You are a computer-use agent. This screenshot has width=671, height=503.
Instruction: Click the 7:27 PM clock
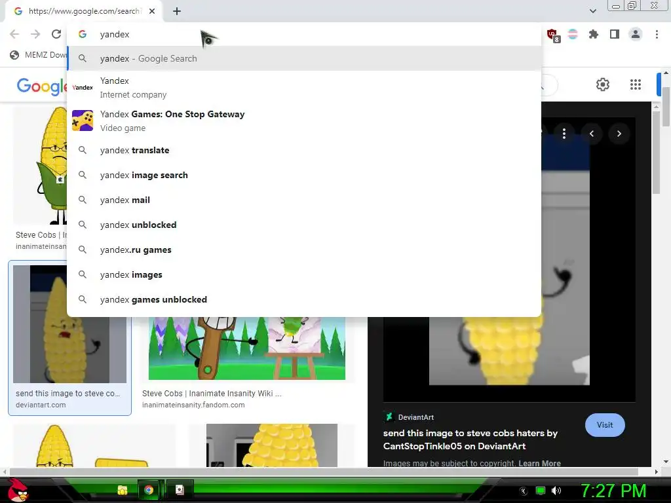[x=613, y=491]
